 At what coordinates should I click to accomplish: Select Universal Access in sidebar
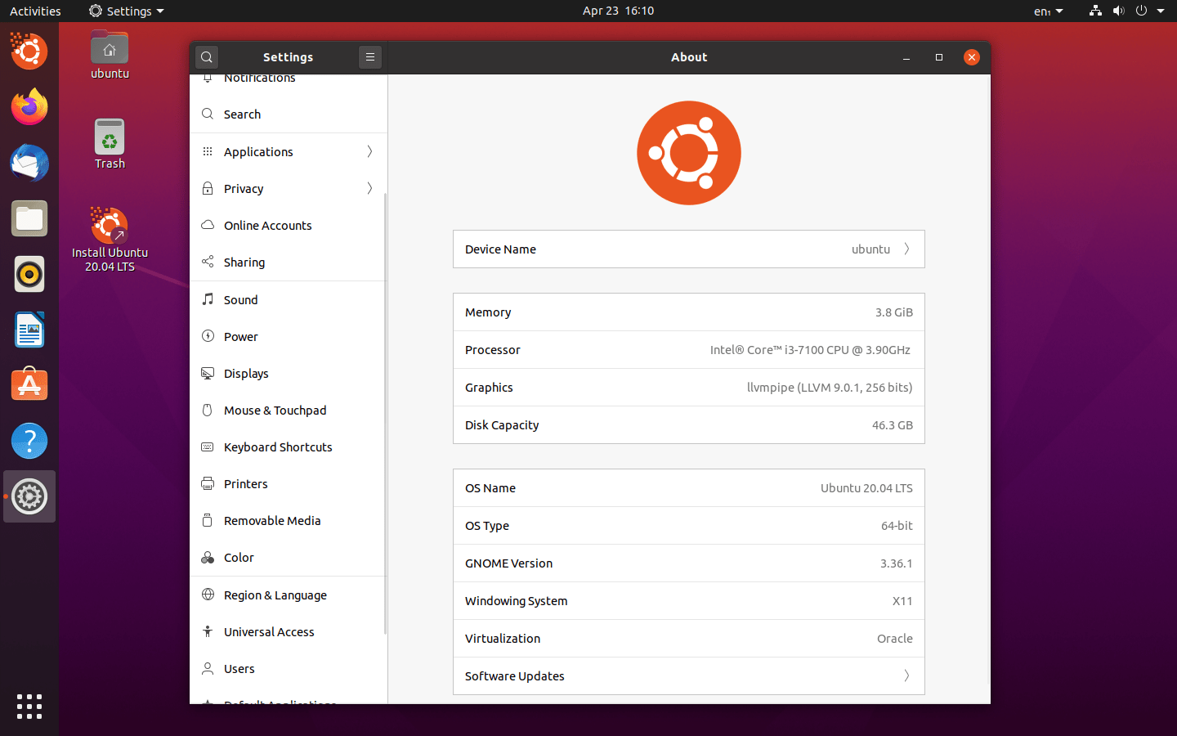coord(289,631)
